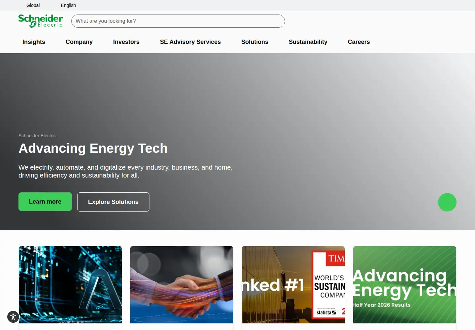Open the Company menu
475x330 pixels.
click(x=79, y=42)
